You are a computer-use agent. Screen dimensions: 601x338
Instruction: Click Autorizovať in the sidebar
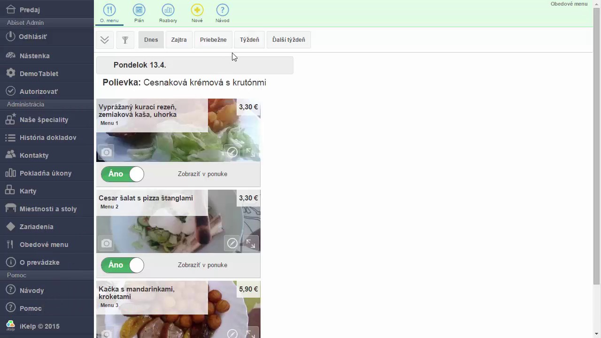[47, 91]
